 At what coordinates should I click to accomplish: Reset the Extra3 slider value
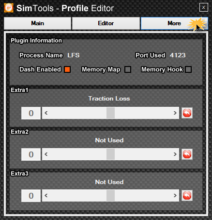point(187,196)
